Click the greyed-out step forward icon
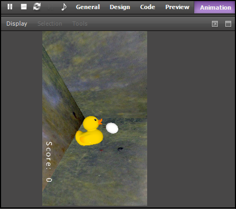236x209 pixels. click(x=50, y=7)
